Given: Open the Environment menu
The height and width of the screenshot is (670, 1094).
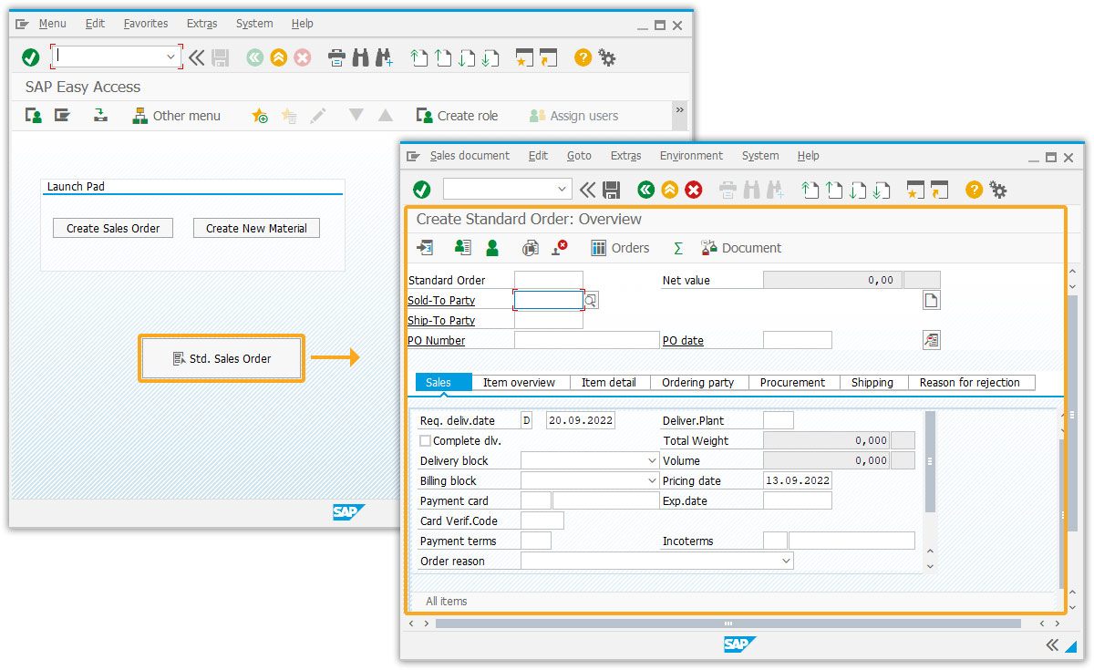Looking at the screenshot, I should (x=691, y=156).
